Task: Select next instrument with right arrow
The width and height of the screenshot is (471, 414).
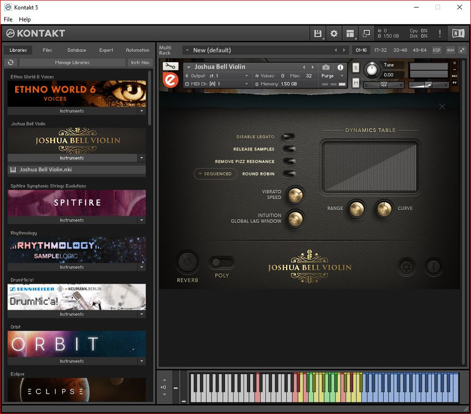Action: [x=313, y=68]
